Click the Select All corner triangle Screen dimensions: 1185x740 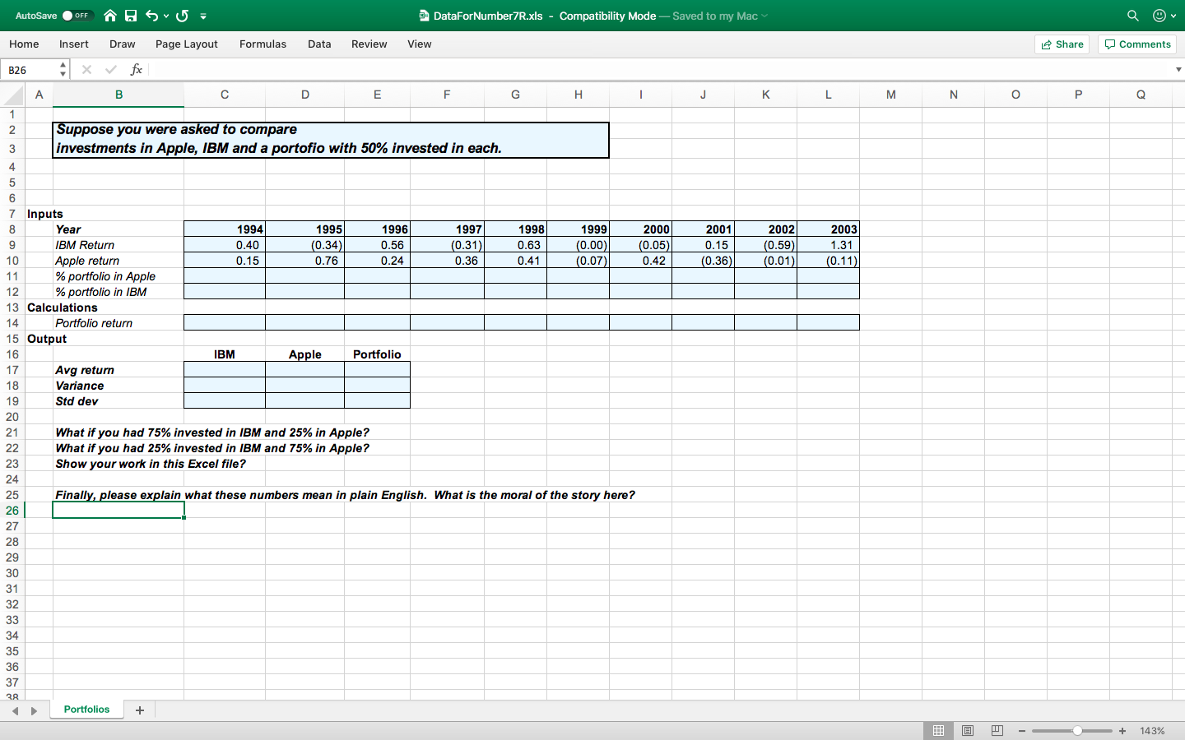point(12,95)
